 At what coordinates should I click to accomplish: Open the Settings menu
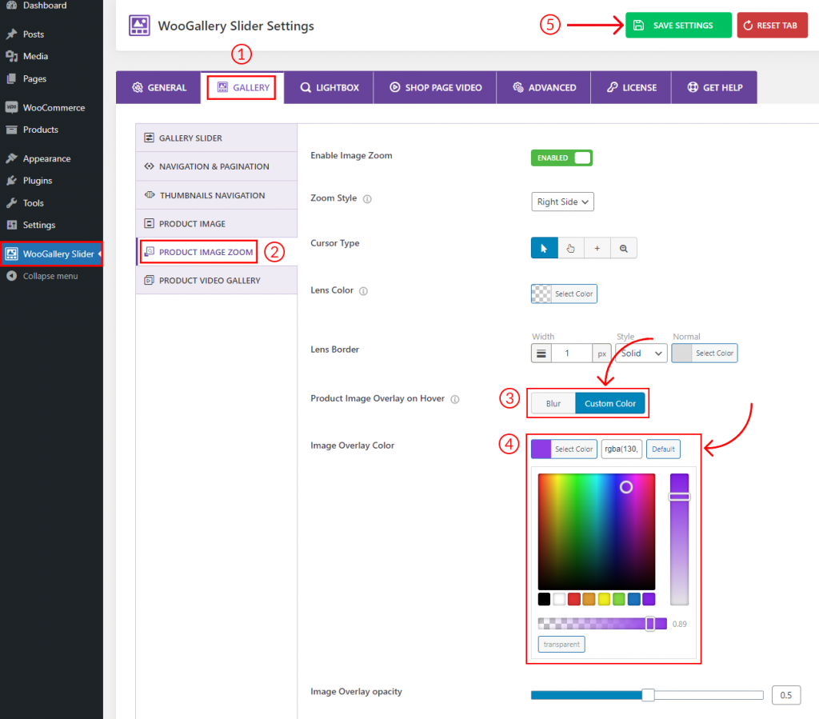pyautogui.click(x=38, y=225)
